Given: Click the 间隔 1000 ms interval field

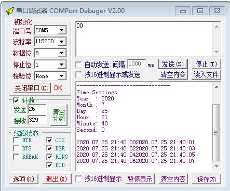Looking at the screenshot, I should pyautogui.click(x=137, y=64).
